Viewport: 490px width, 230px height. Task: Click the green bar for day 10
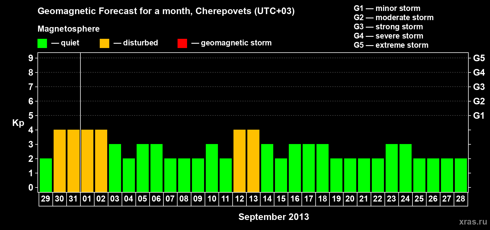pos(212,168)
